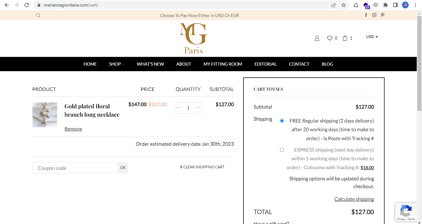
Task: Click the struck-through $147.00 price
Action: 137,104
